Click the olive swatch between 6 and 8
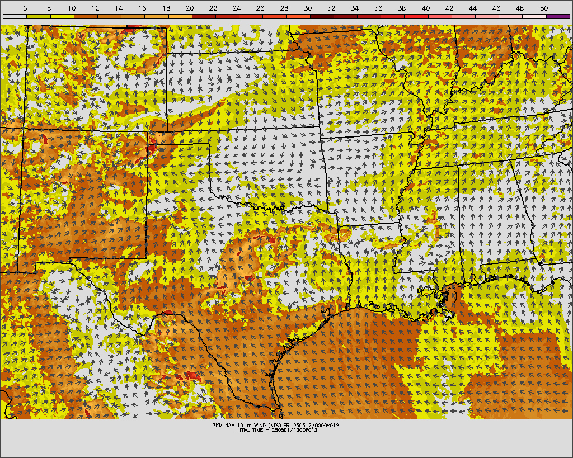The height and width of the screenshot is (458, 573). click(39, 16)
